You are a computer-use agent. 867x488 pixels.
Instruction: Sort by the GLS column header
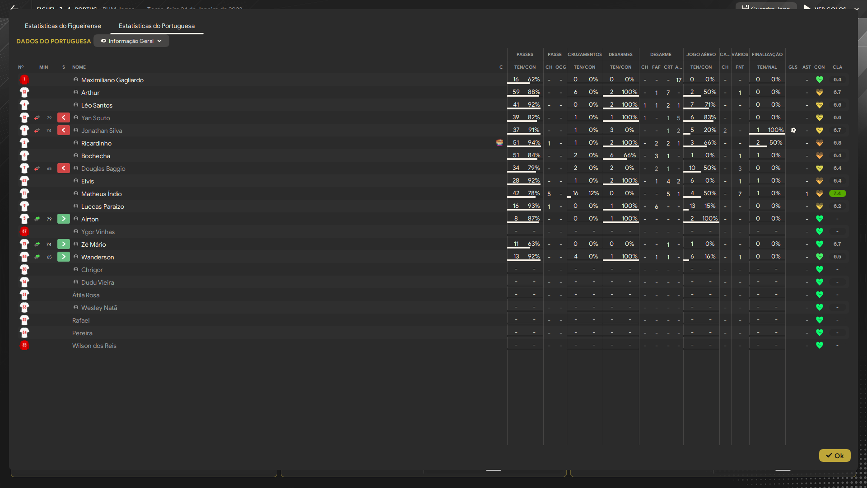(x=793, y=67)
